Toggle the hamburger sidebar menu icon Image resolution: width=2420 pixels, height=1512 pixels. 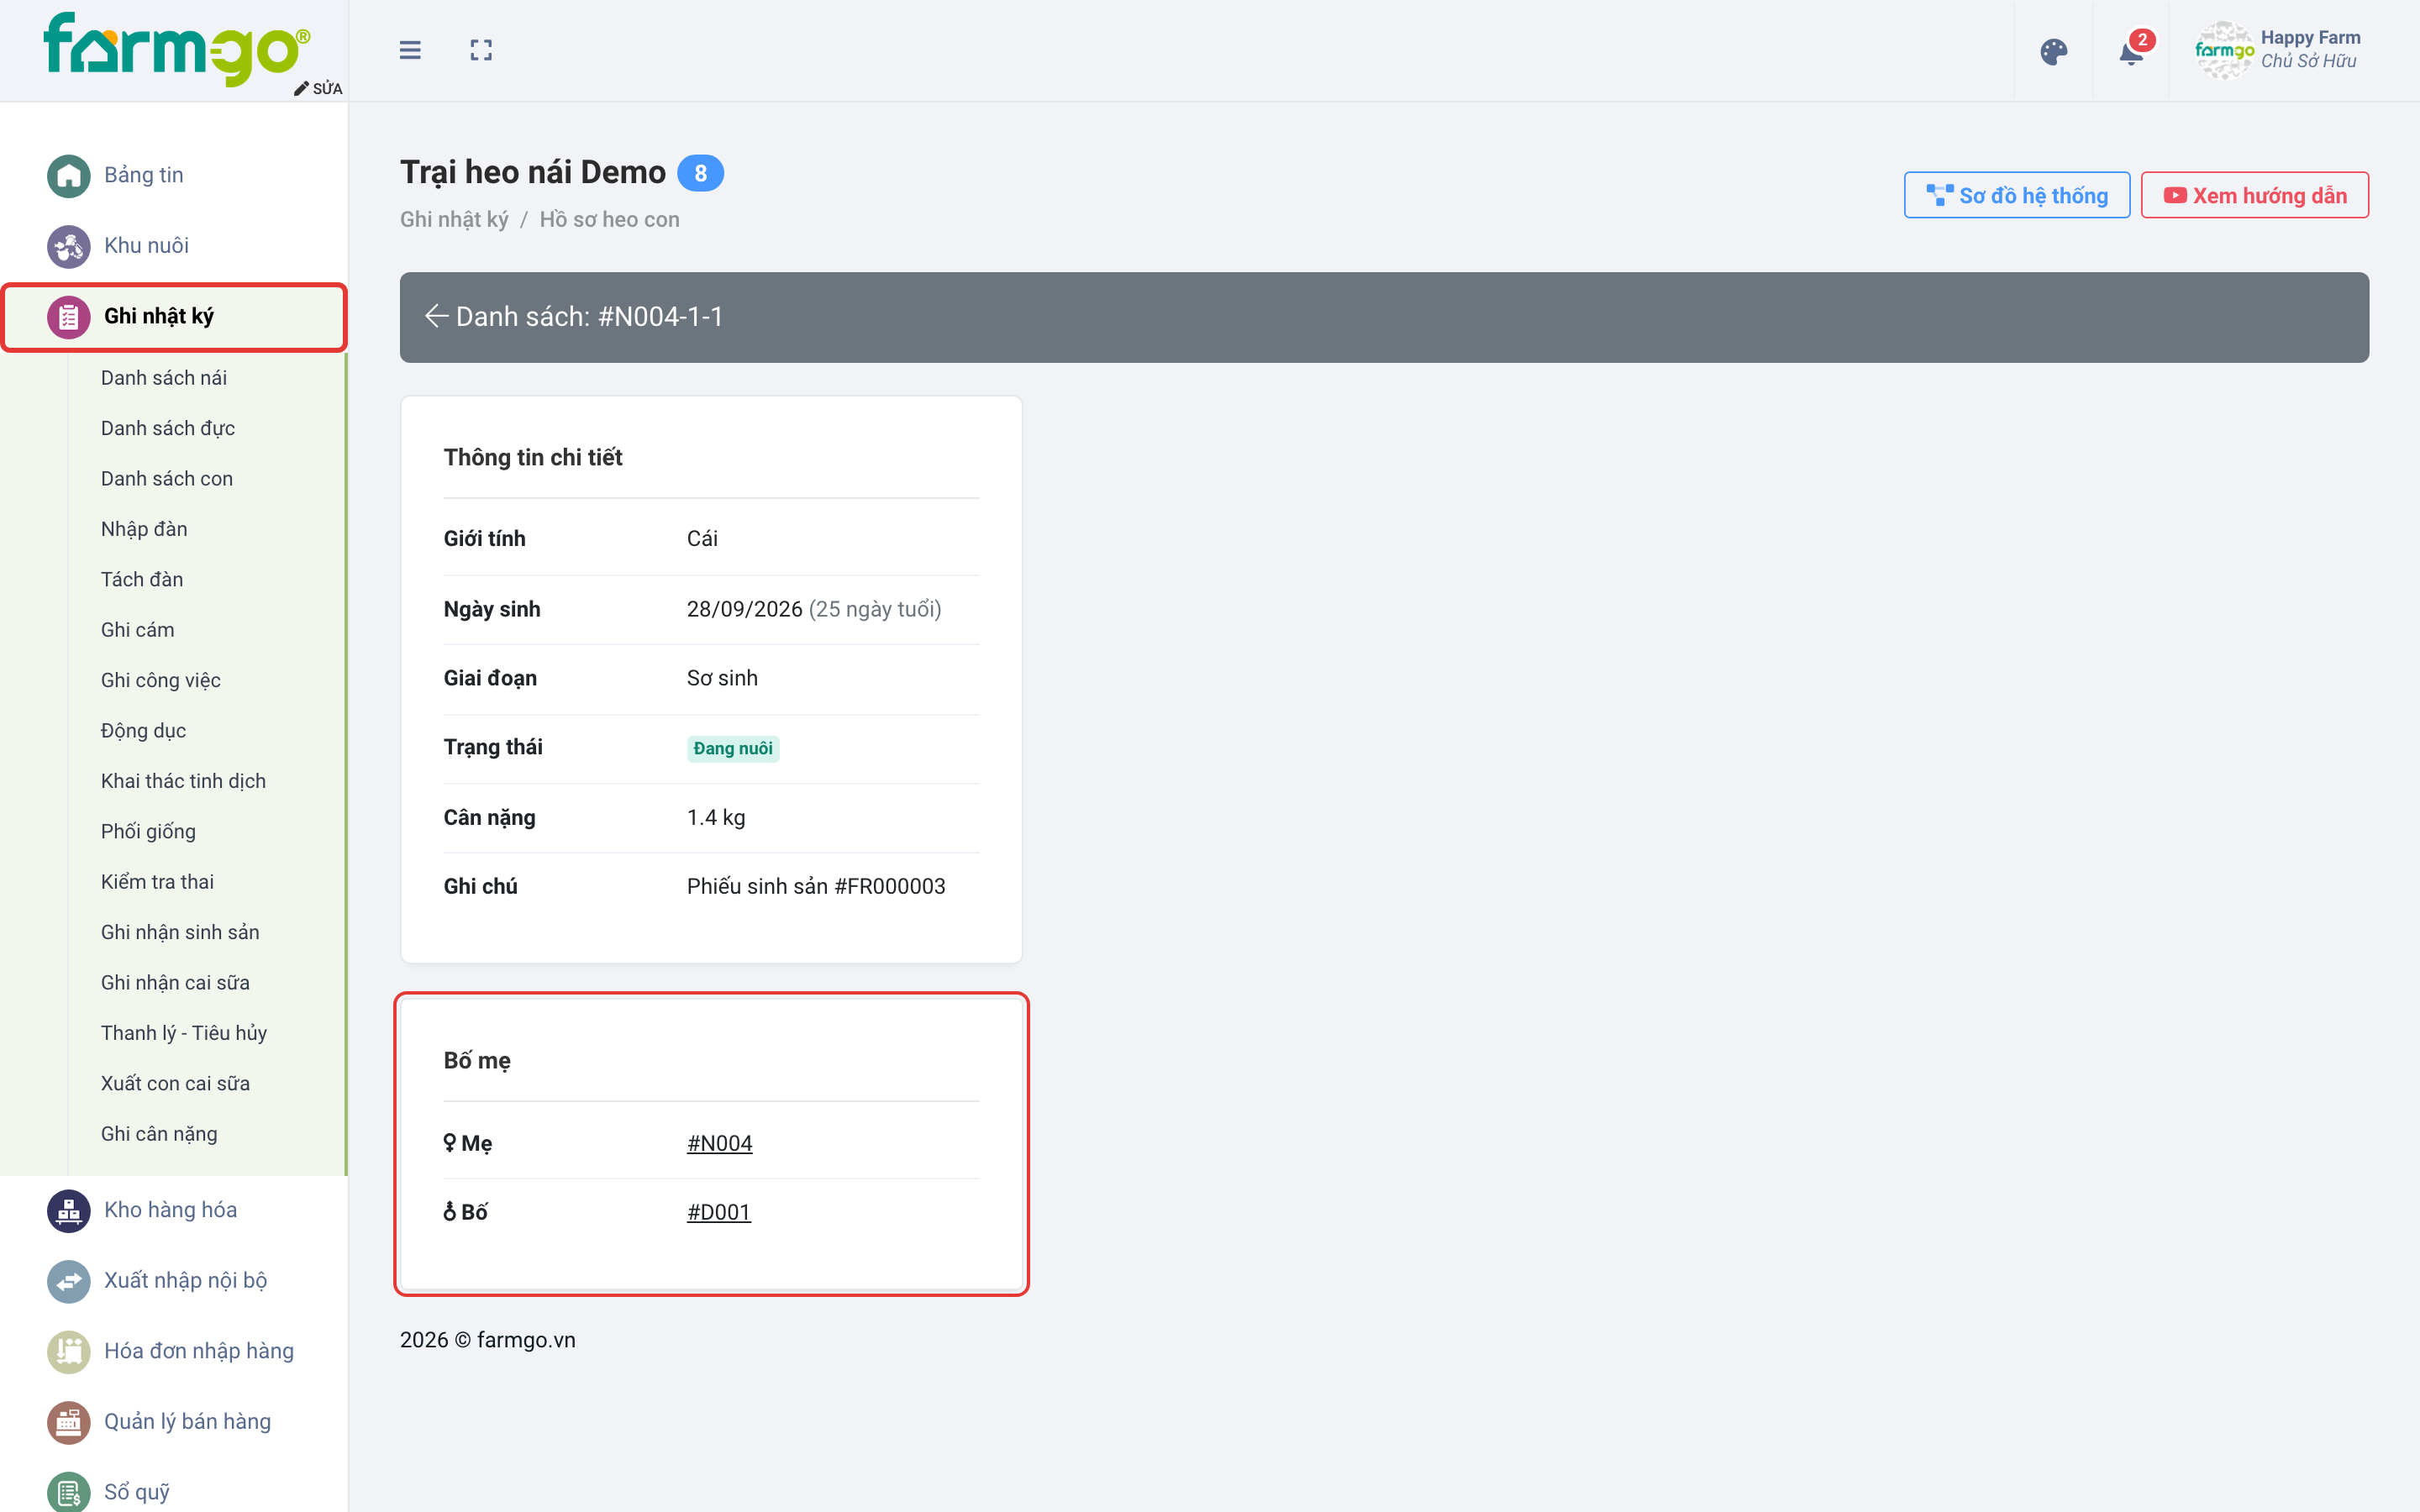click(410, 50)
